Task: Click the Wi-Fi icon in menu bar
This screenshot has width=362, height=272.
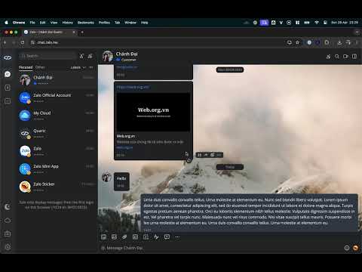Action: pyautogui.click(x=317, y=23)
